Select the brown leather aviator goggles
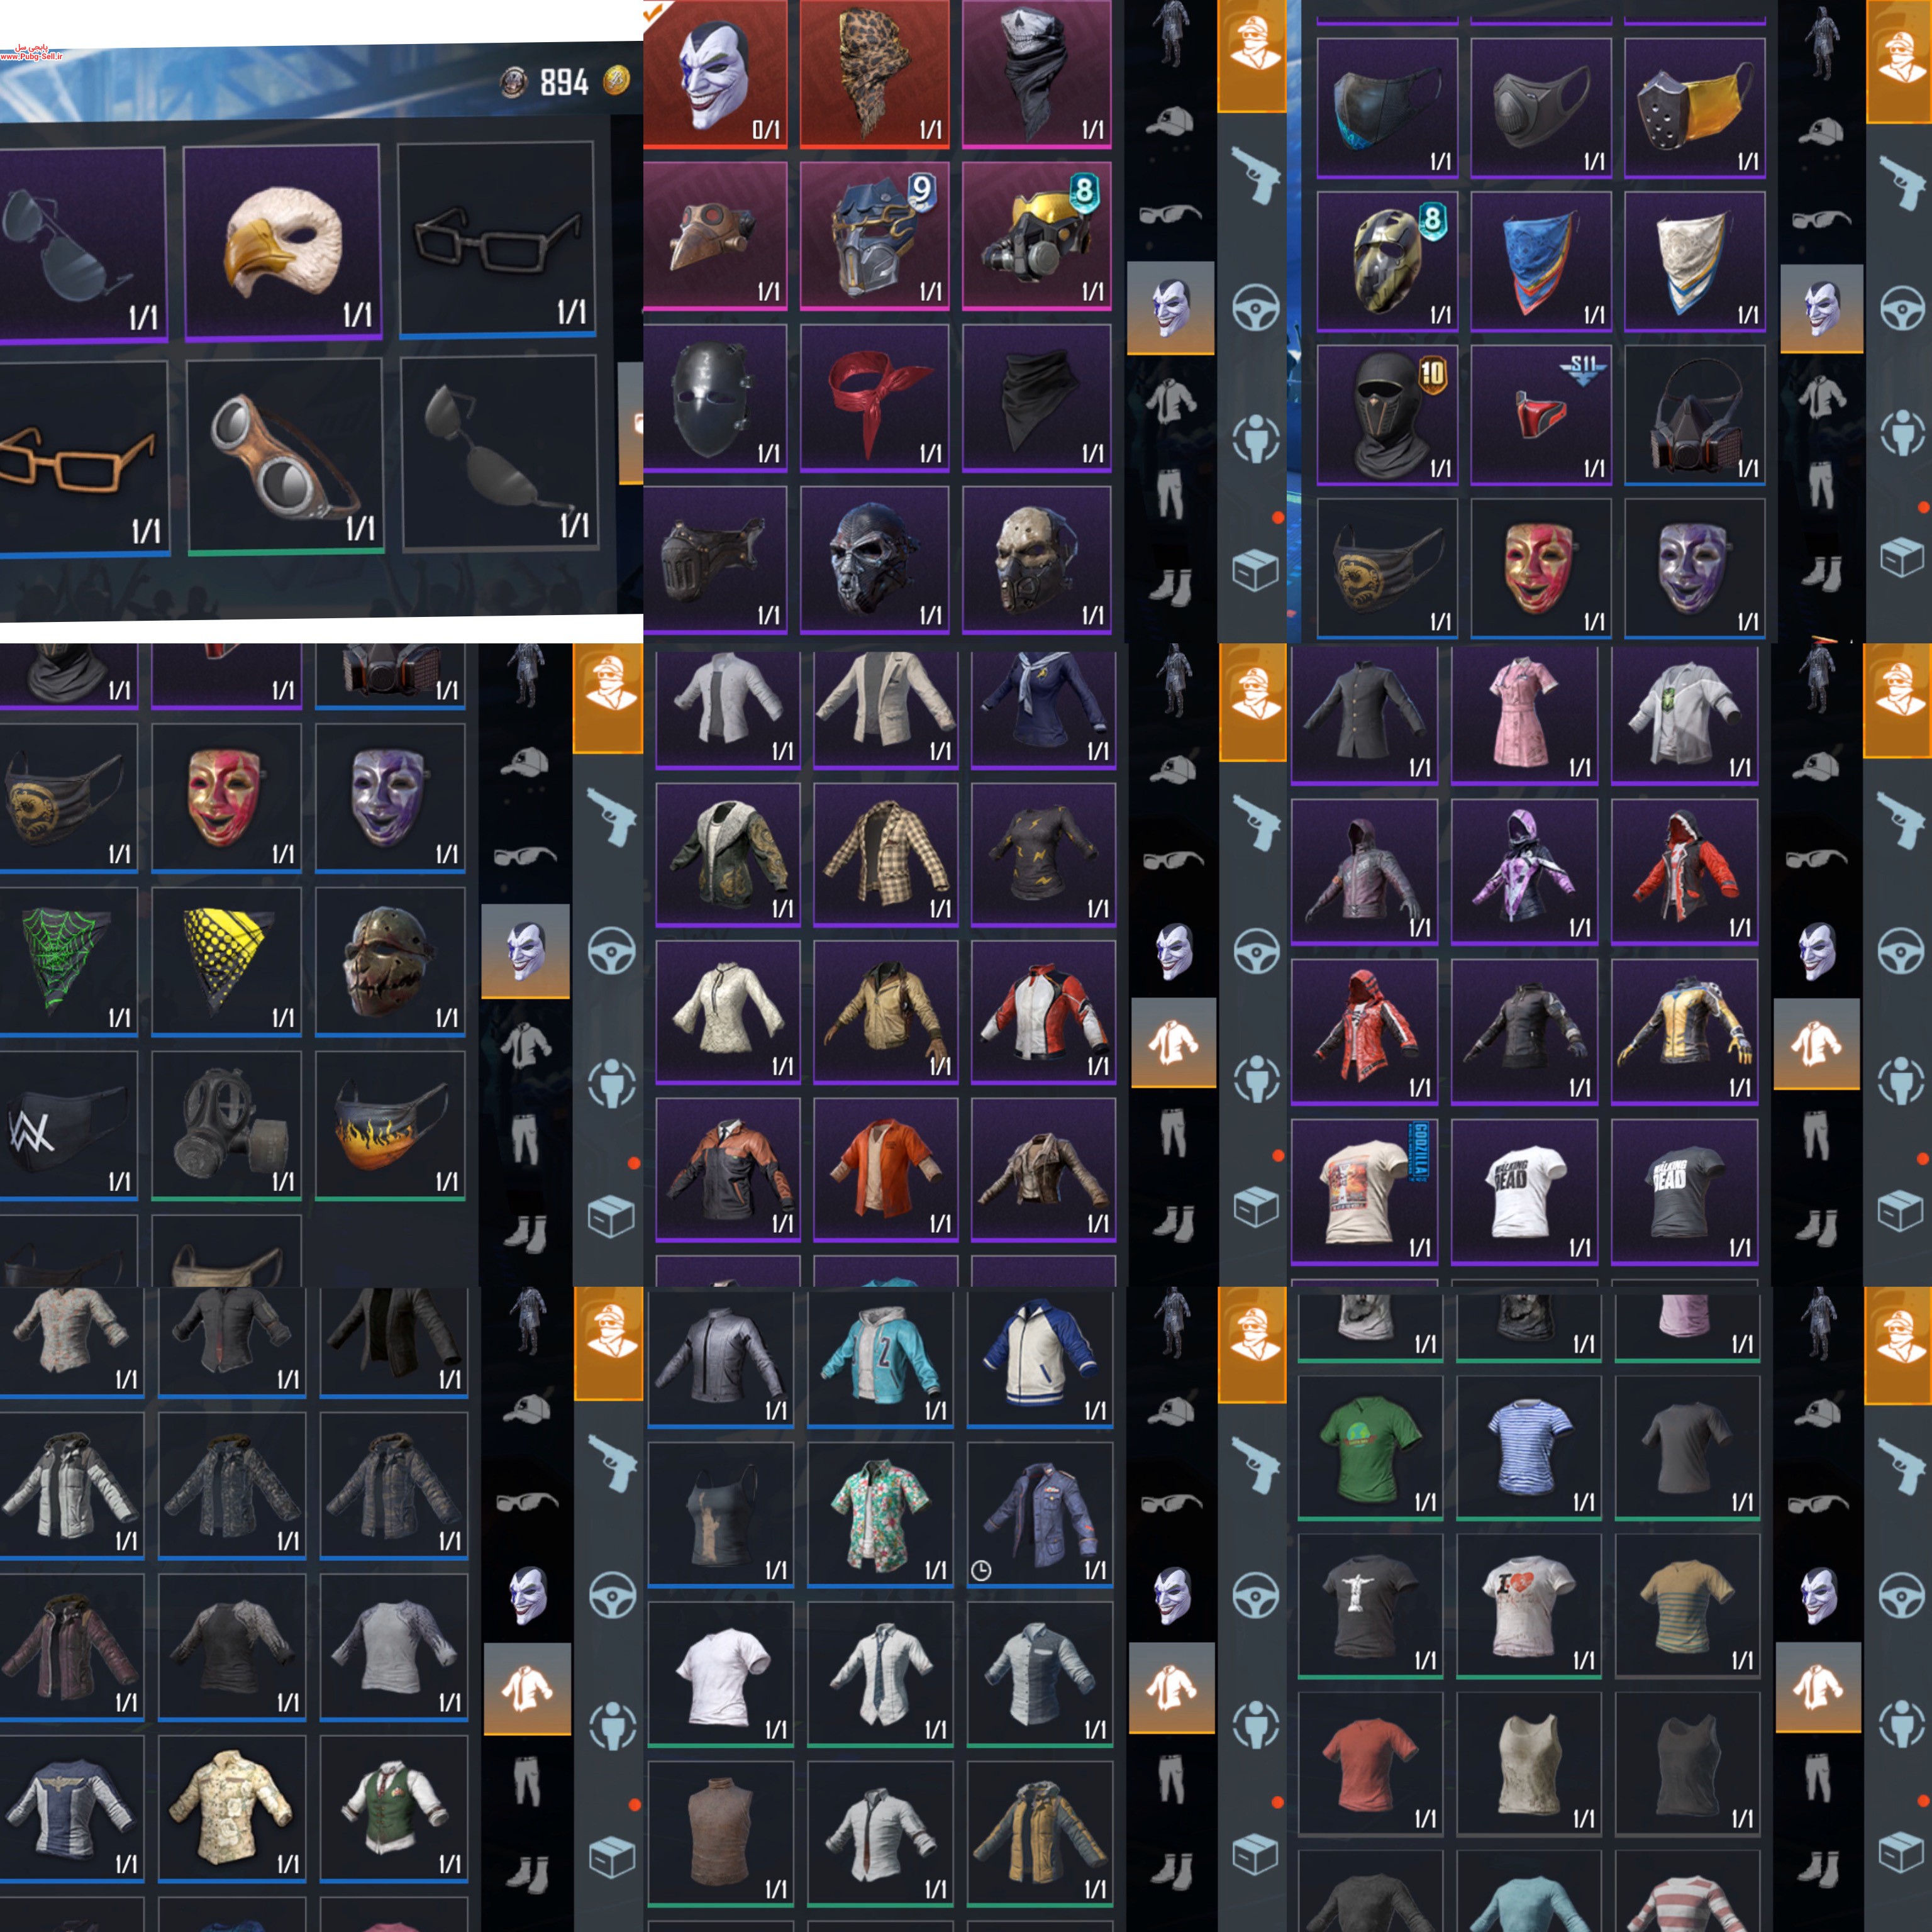This screenshot has height=1932, width=1932. (285, 455)
